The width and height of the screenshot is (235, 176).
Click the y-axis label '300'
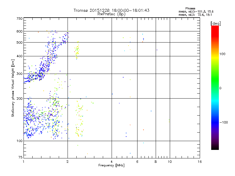point(19,74)
